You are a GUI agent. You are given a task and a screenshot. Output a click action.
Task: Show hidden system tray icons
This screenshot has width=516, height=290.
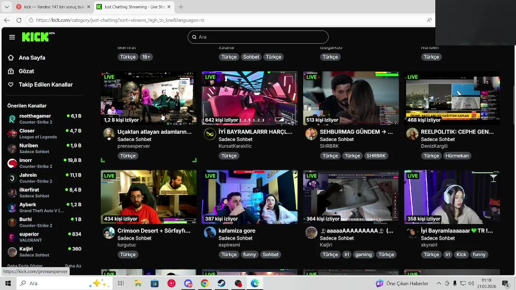click(439, 284)
